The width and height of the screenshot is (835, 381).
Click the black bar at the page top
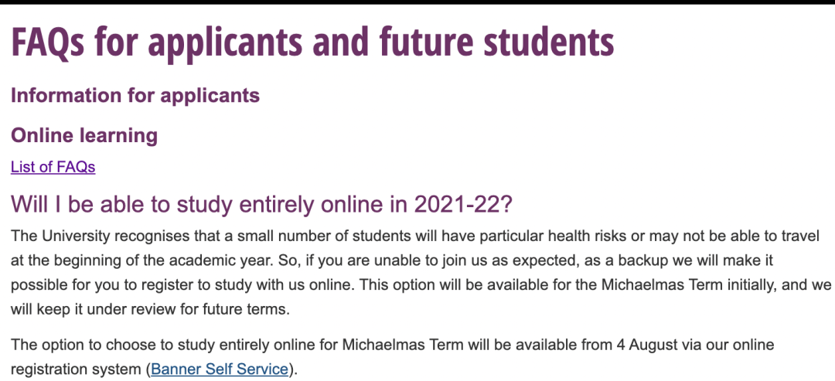pyautogui.click(x=417, y=2)
